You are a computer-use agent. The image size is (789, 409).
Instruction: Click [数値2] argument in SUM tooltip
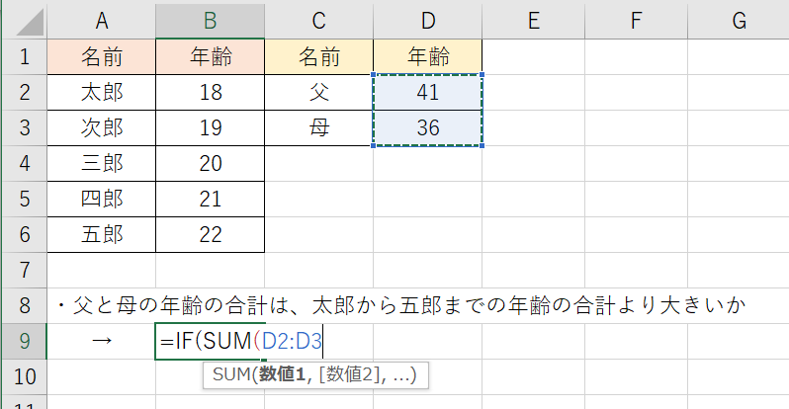click(x=348, y=374)
